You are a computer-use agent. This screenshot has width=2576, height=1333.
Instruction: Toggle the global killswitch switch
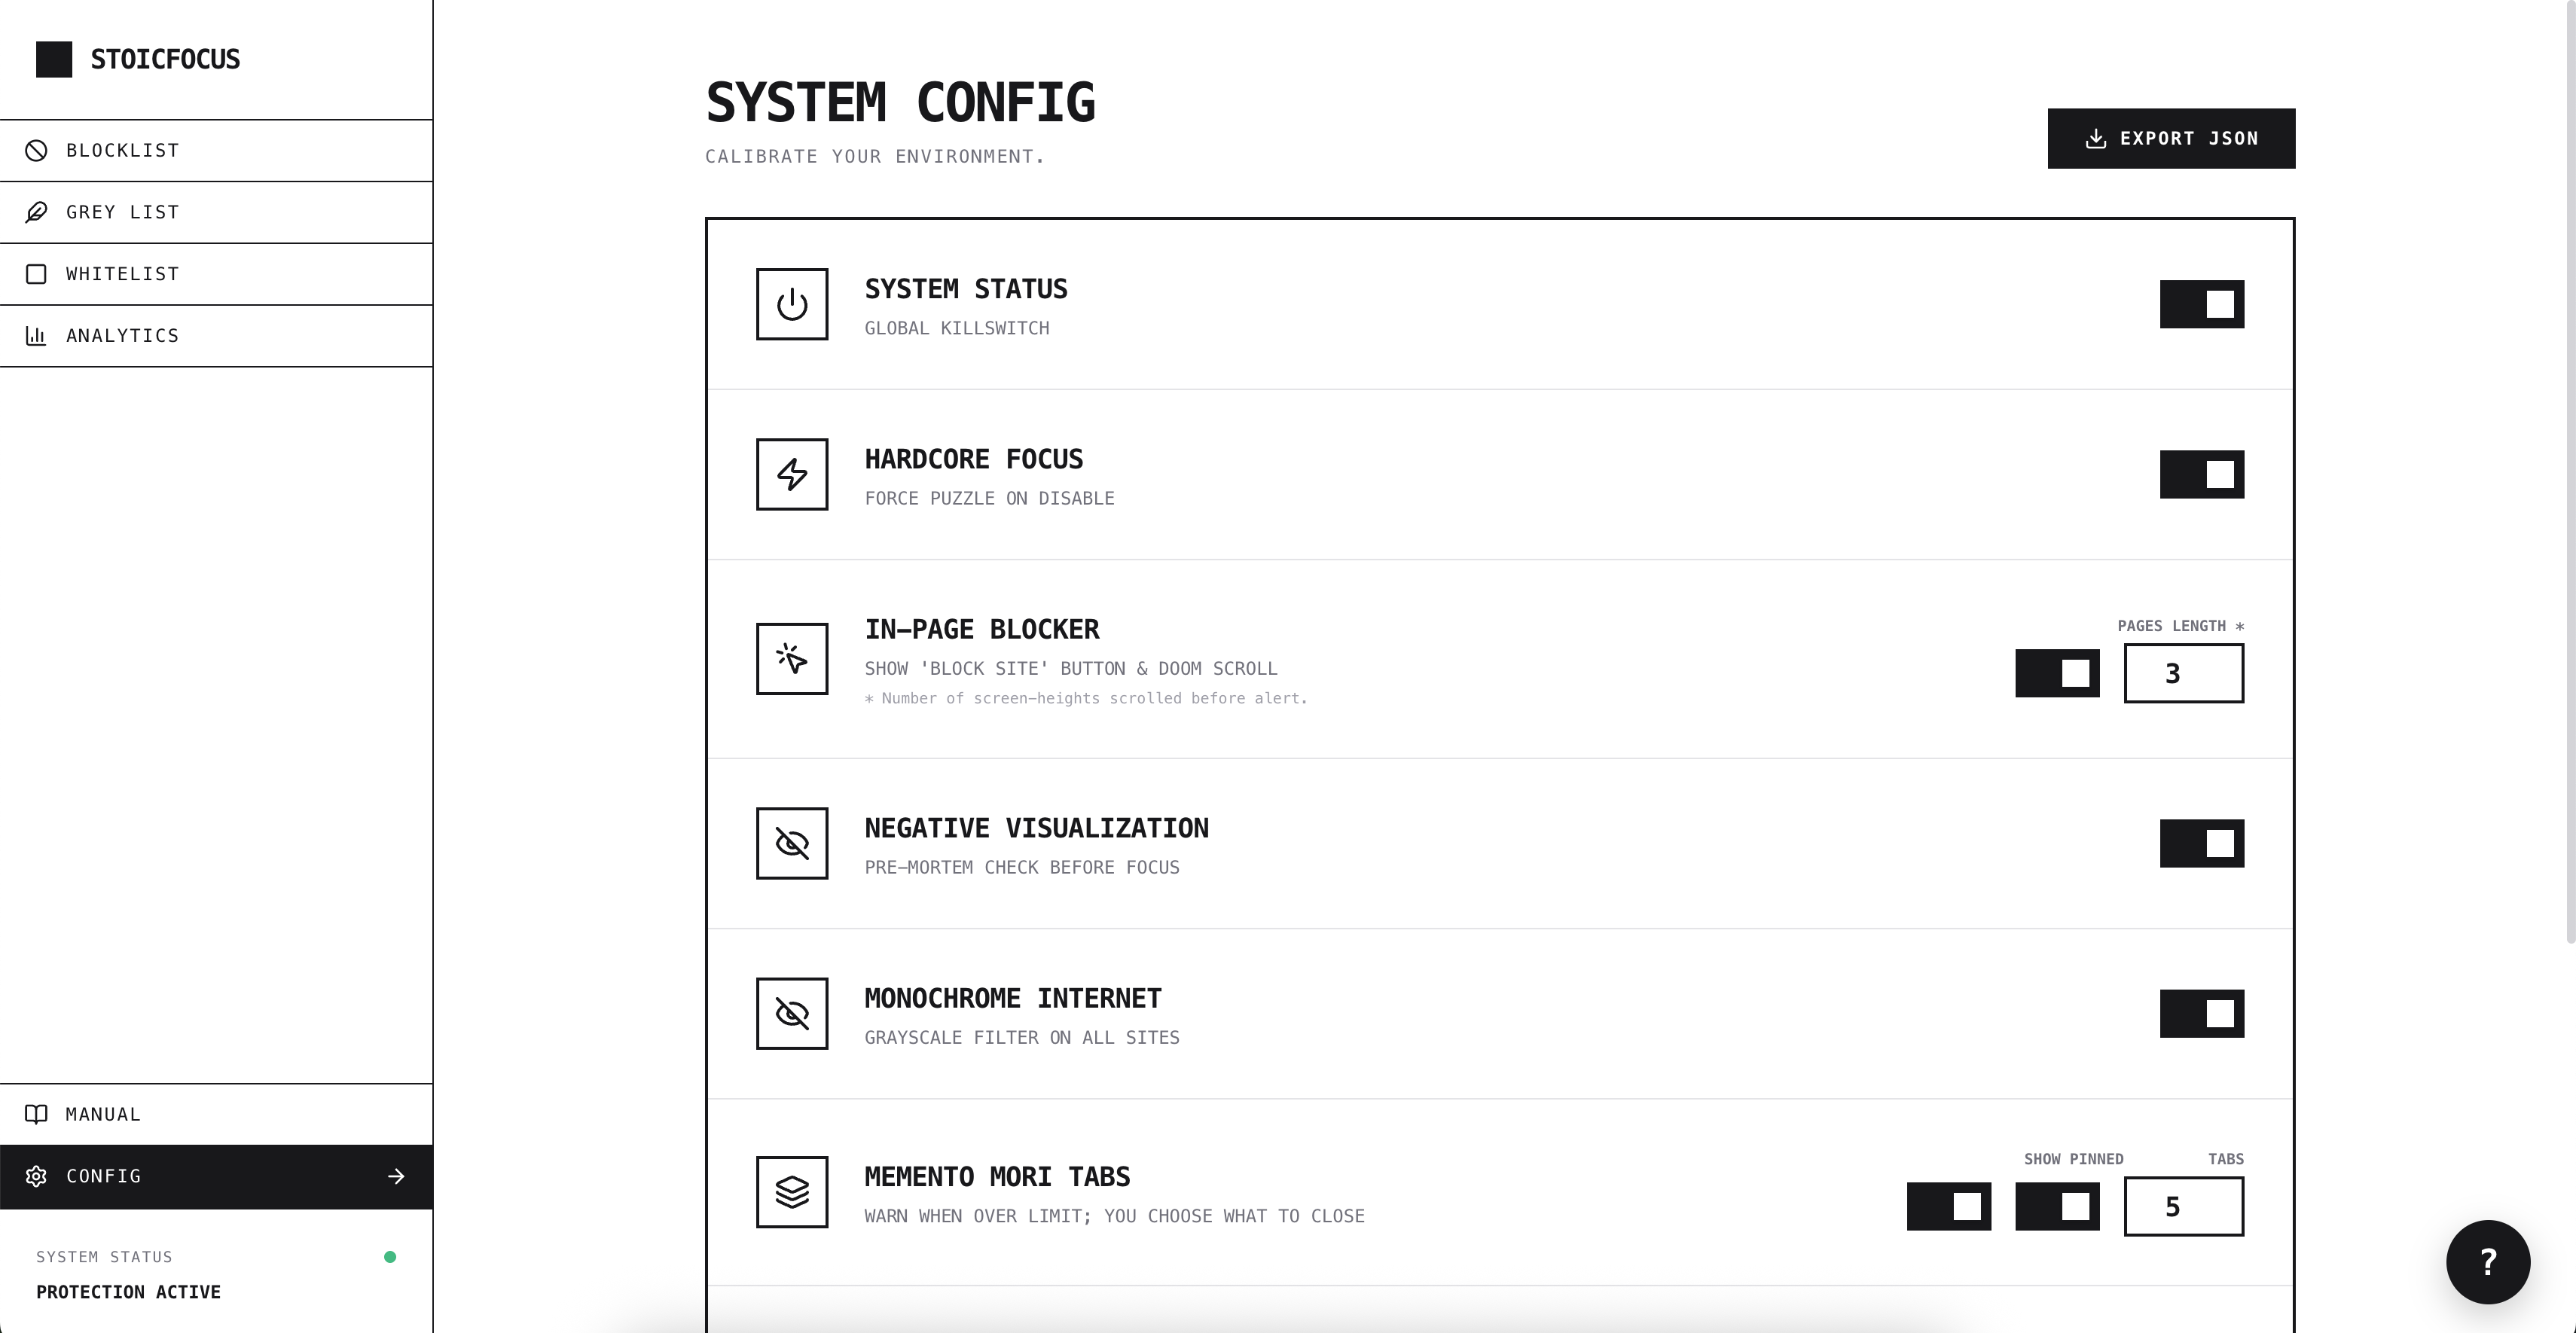coord(2202,304)
